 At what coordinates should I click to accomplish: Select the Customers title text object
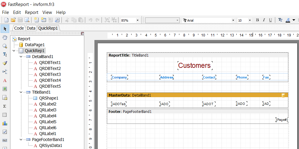pyautogui.click(x=194, y=65)
